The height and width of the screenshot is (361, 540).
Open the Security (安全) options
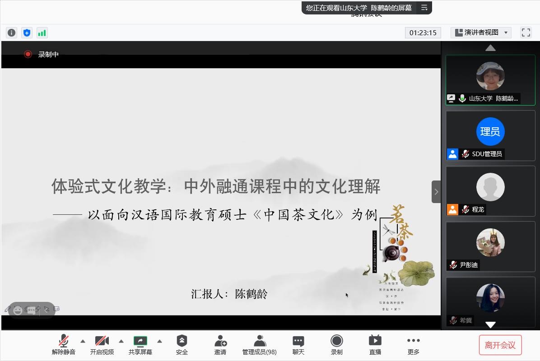(x=182, y=345)
